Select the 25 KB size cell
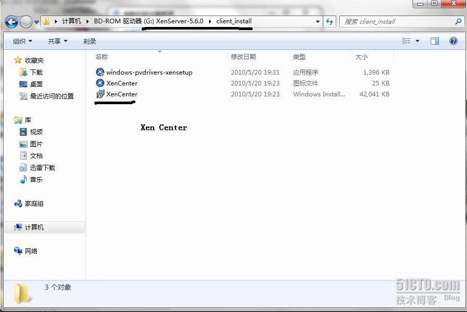Image resolution: width=467 pixels, height=312 pixels. (x=381, y=83)
